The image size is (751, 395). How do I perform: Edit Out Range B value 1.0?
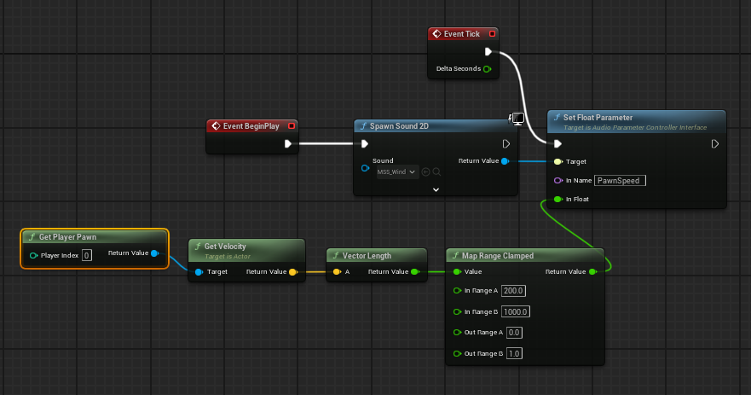pos(514,353)
